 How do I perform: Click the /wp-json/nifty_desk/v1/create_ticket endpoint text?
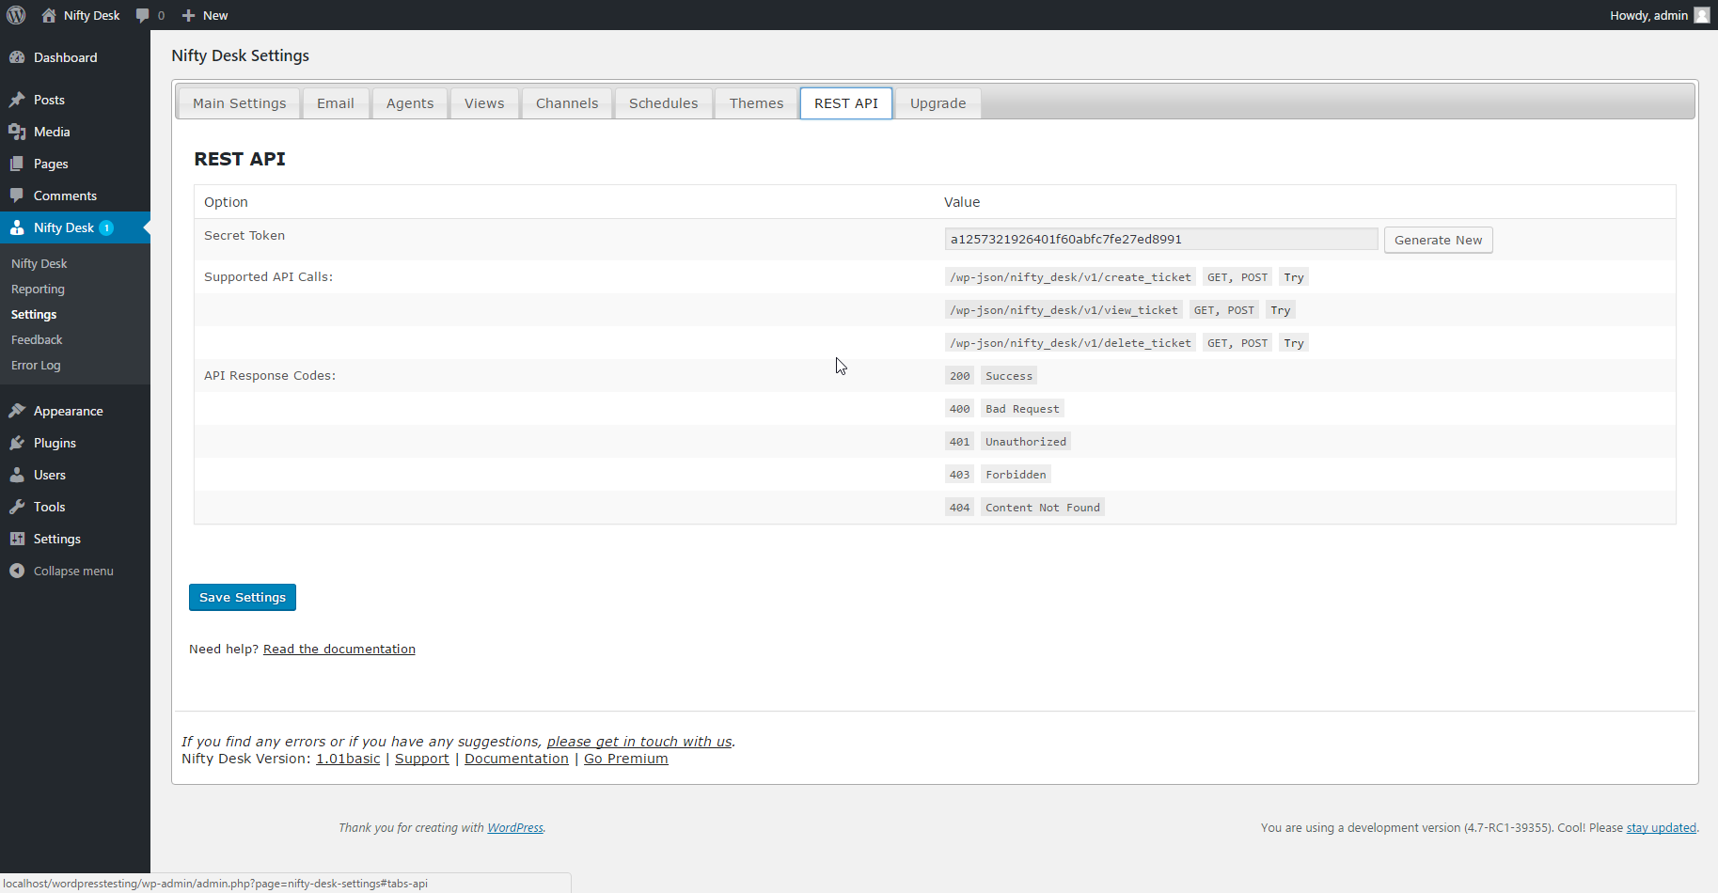pos(1070,277)
